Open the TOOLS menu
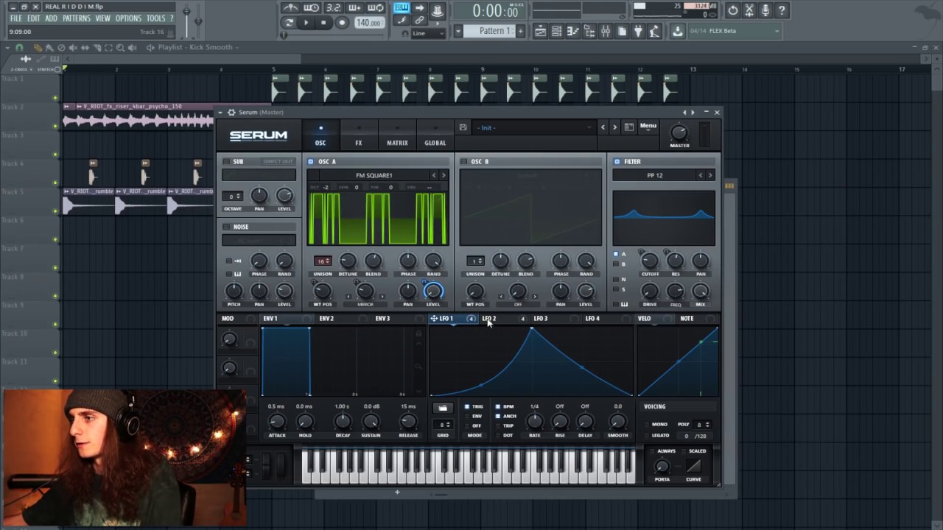Screen dimensions: 943x530 point(155,18)
